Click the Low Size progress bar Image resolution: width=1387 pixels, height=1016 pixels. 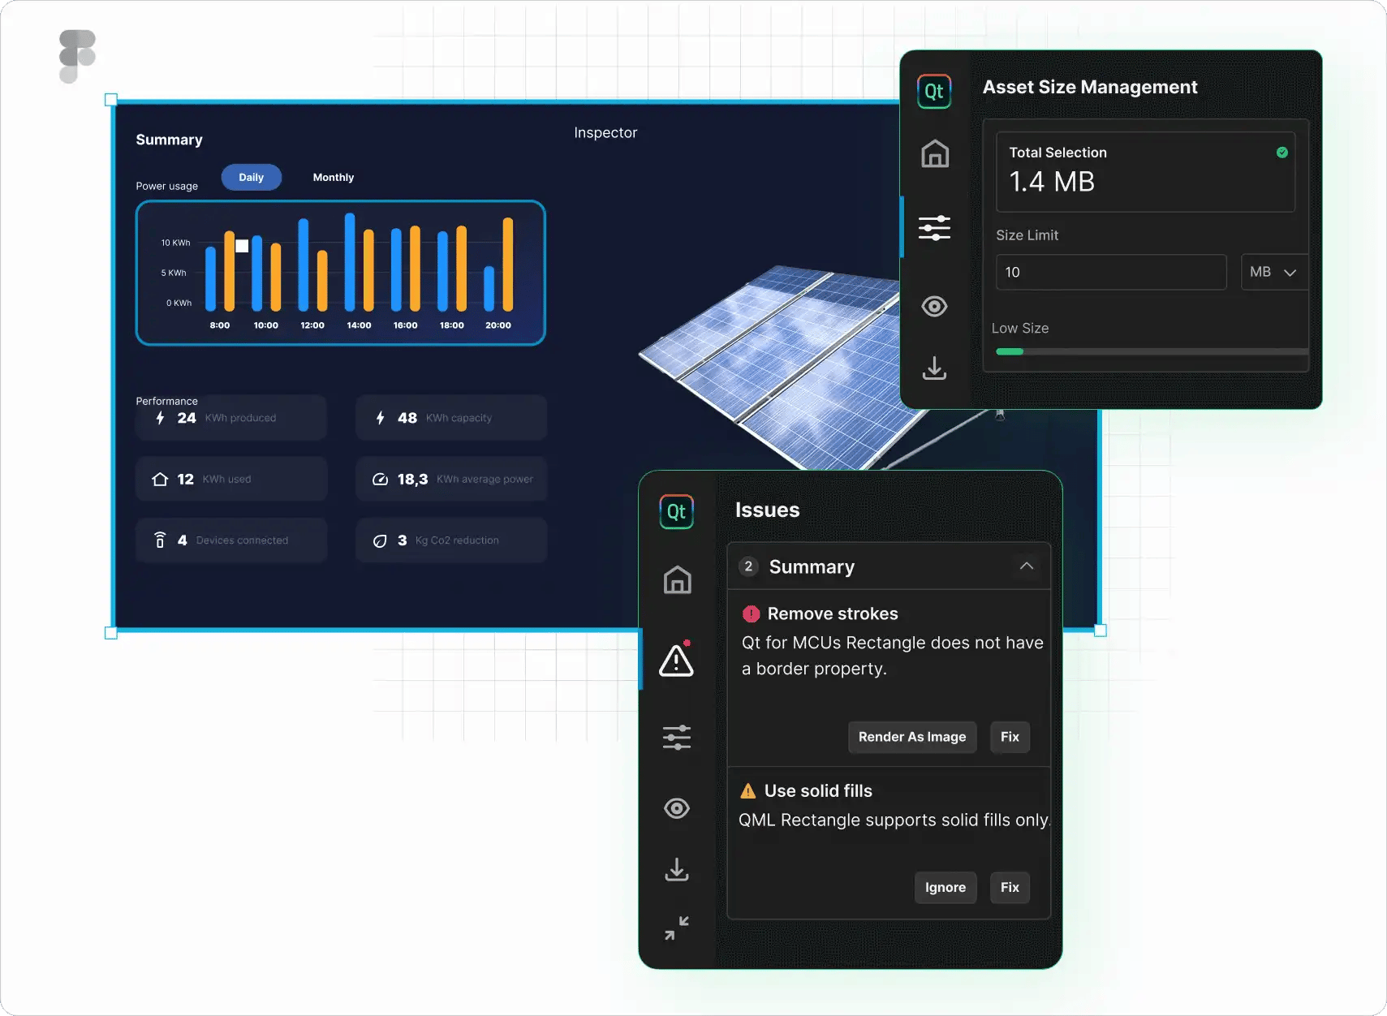pos(1152,351)
